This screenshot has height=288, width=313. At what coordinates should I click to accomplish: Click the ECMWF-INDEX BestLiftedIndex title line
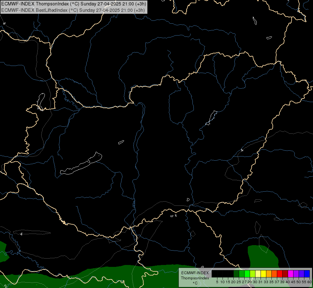click(x=73, y=10)
